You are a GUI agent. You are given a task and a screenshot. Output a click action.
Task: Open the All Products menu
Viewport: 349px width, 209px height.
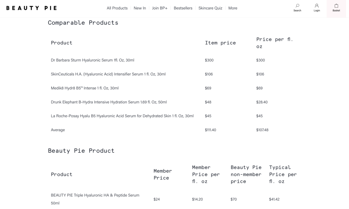point(117,8)
